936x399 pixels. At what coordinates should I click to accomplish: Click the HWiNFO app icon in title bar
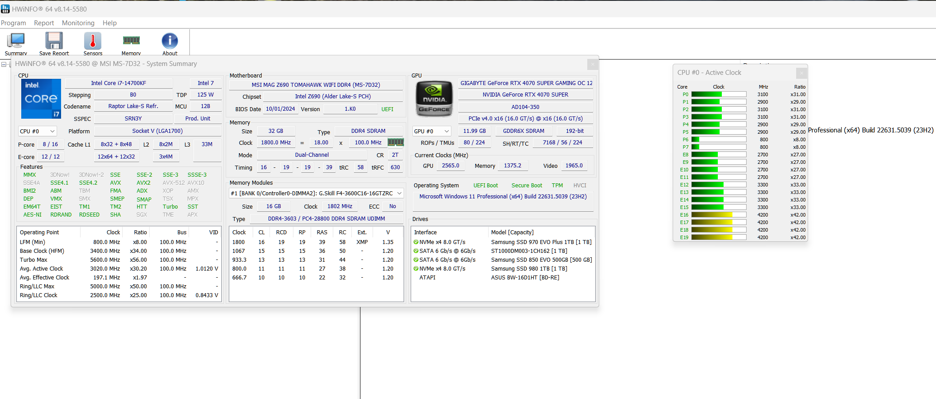click(5, 9)
